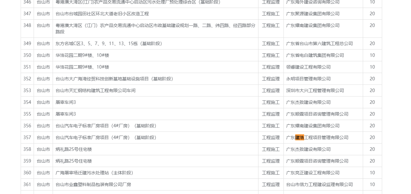Click score 10 in row 361
Viewport: 411px width, 194px height.
click(x=372, y=184)
